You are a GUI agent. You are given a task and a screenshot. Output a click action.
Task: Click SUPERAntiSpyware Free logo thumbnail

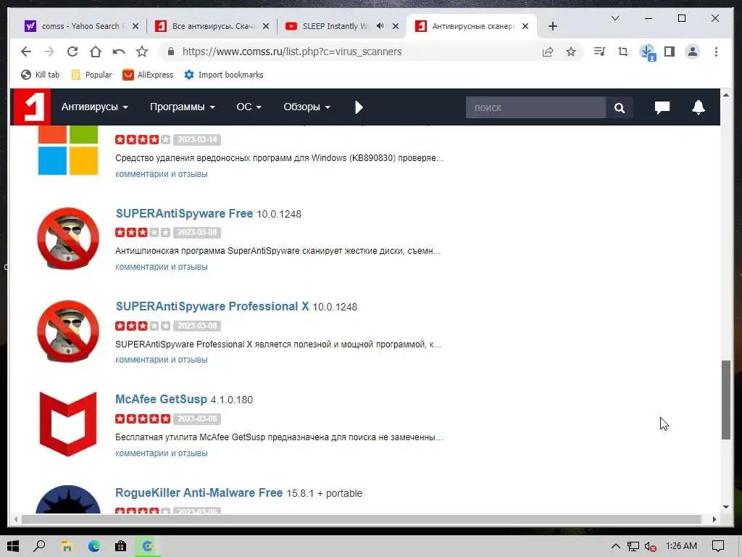coord(68,238)
